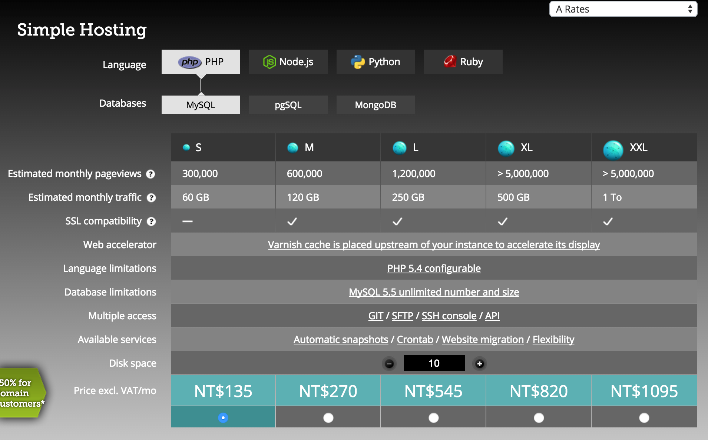Image resolution: width=708 pixels, height=440 pixels.
Task: Select the XL plan radio button
Action: (x=539, y=418)
